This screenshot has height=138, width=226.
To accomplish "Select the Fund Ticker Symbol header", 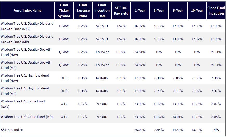I will [64, 10].
